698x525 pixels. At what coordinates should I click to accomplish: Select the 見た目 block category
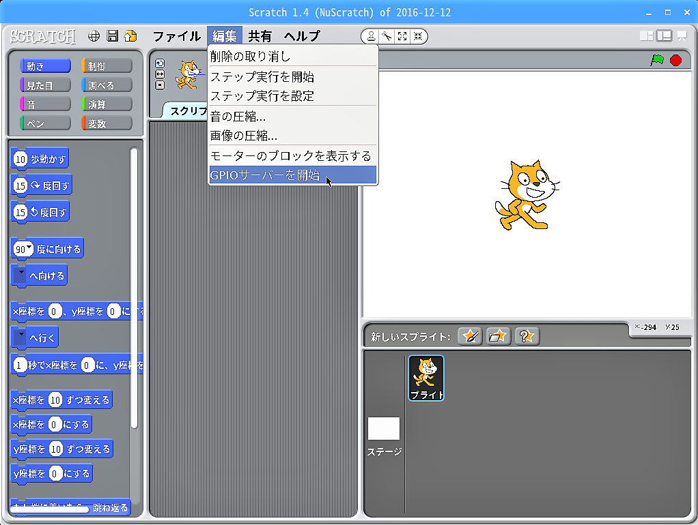45,85
